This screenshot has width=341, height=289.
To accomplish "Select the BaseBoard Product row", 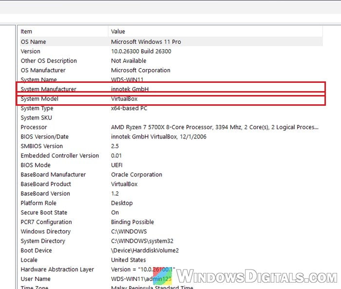I will (46, 184).
